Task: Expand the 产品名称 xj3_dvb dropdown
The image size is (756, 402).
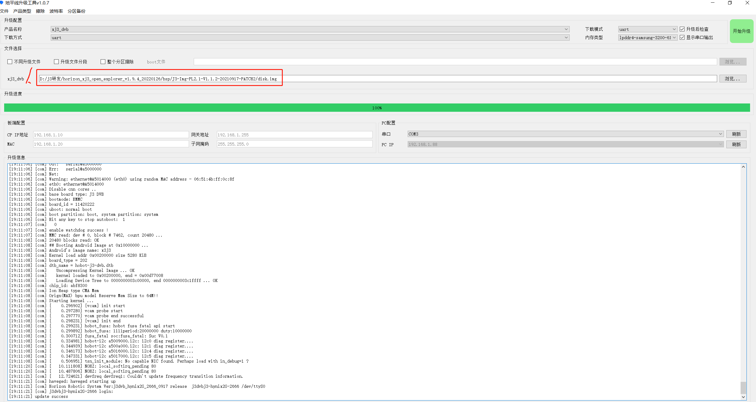Action: coord(566,29)
